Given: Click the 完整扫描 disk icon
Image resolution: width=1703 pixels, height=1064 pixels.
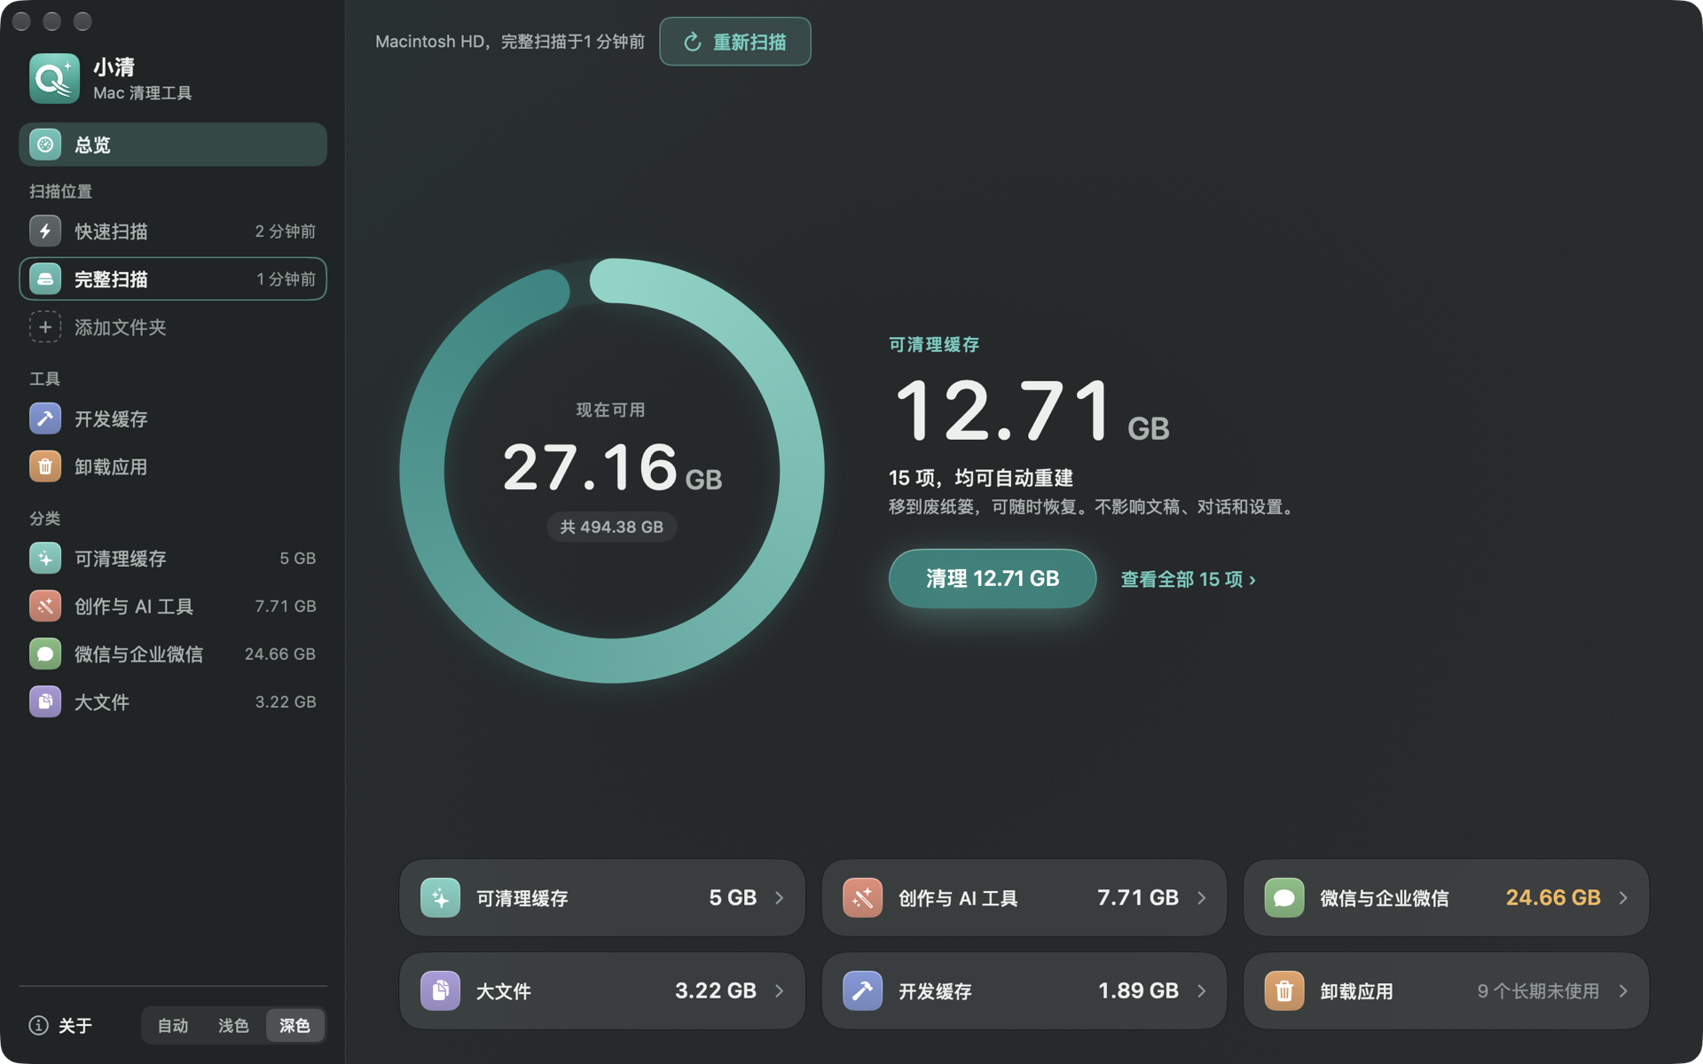Looking at the screenshot, I should (45, 279).
